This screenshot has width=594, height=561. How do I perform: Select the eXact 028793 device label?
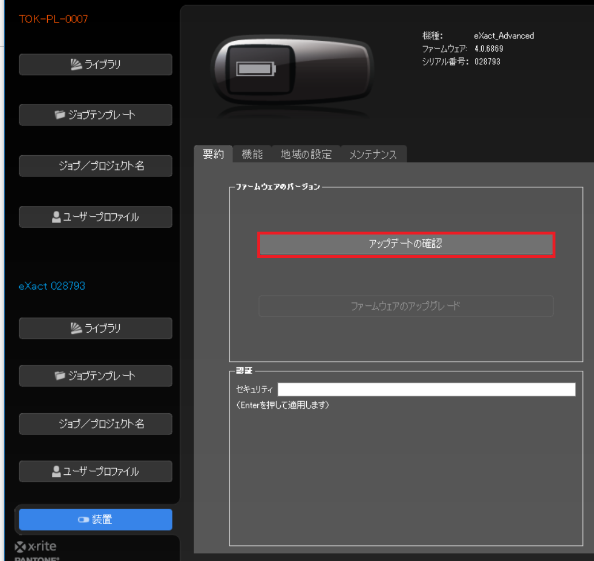52,286
